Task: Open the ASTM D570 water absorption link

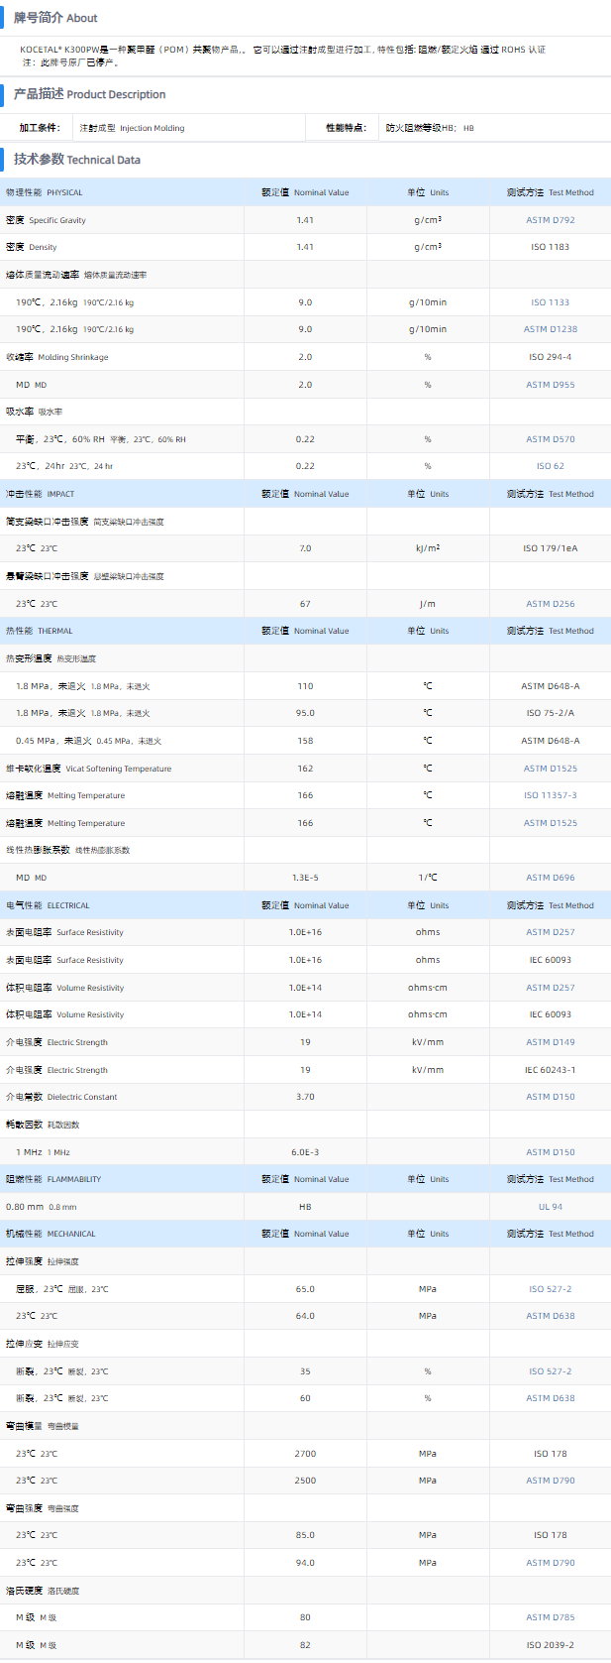Action: pos(550,439)
